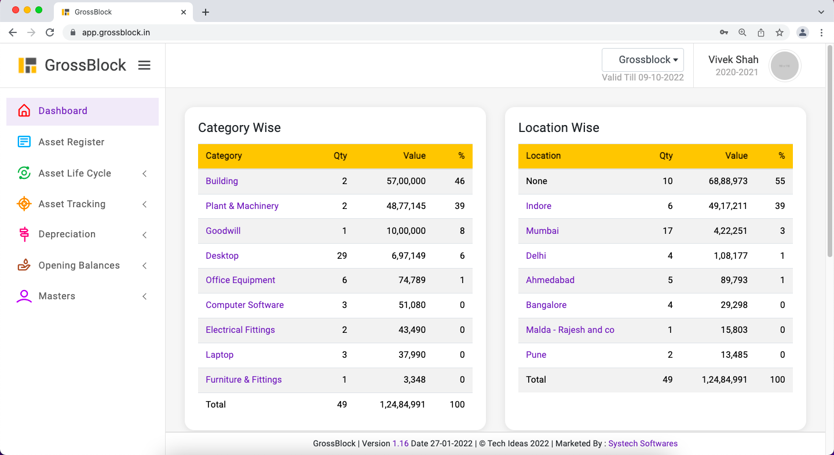This screenshot has width=834, height=455.
Task: Open the Plant & Machinery category link
Action: tap(242, 206)
